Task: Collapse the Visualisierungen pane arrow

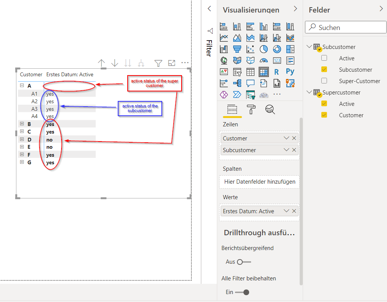Action: click(x=295, y=9)
